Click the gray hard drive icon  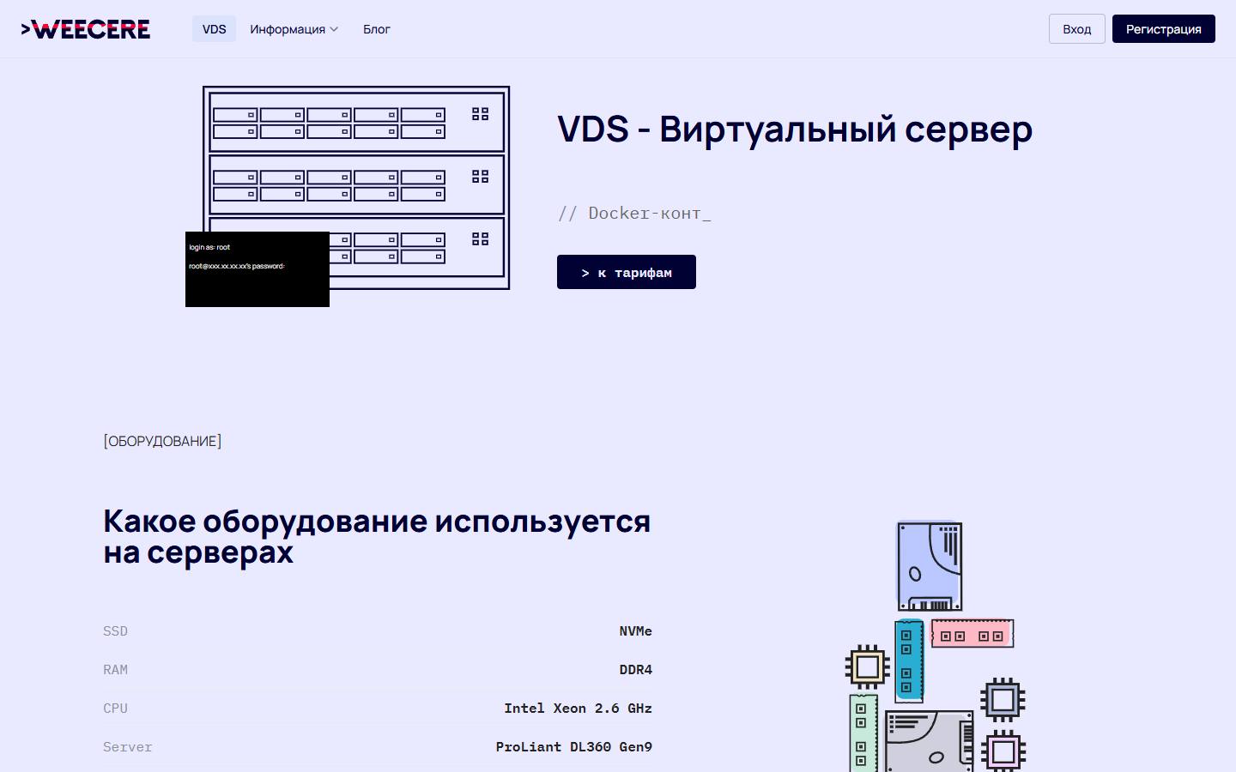pos(930,742)
